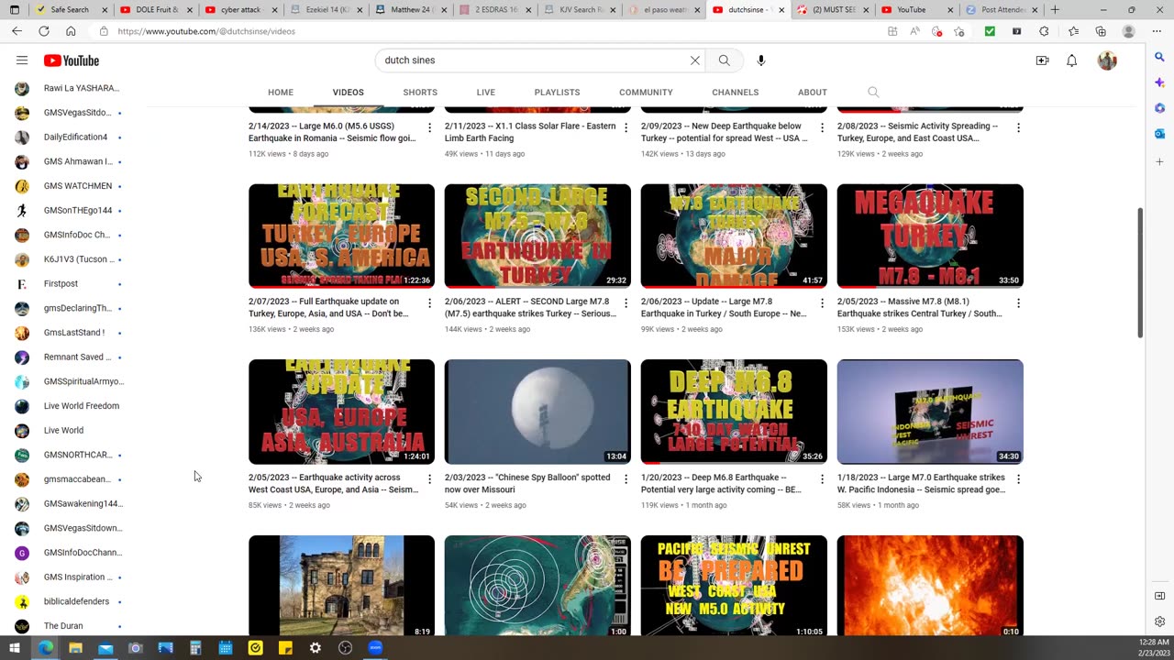
Task: Open the YouTube guide hamburger menu
Action: click(22, 60)
